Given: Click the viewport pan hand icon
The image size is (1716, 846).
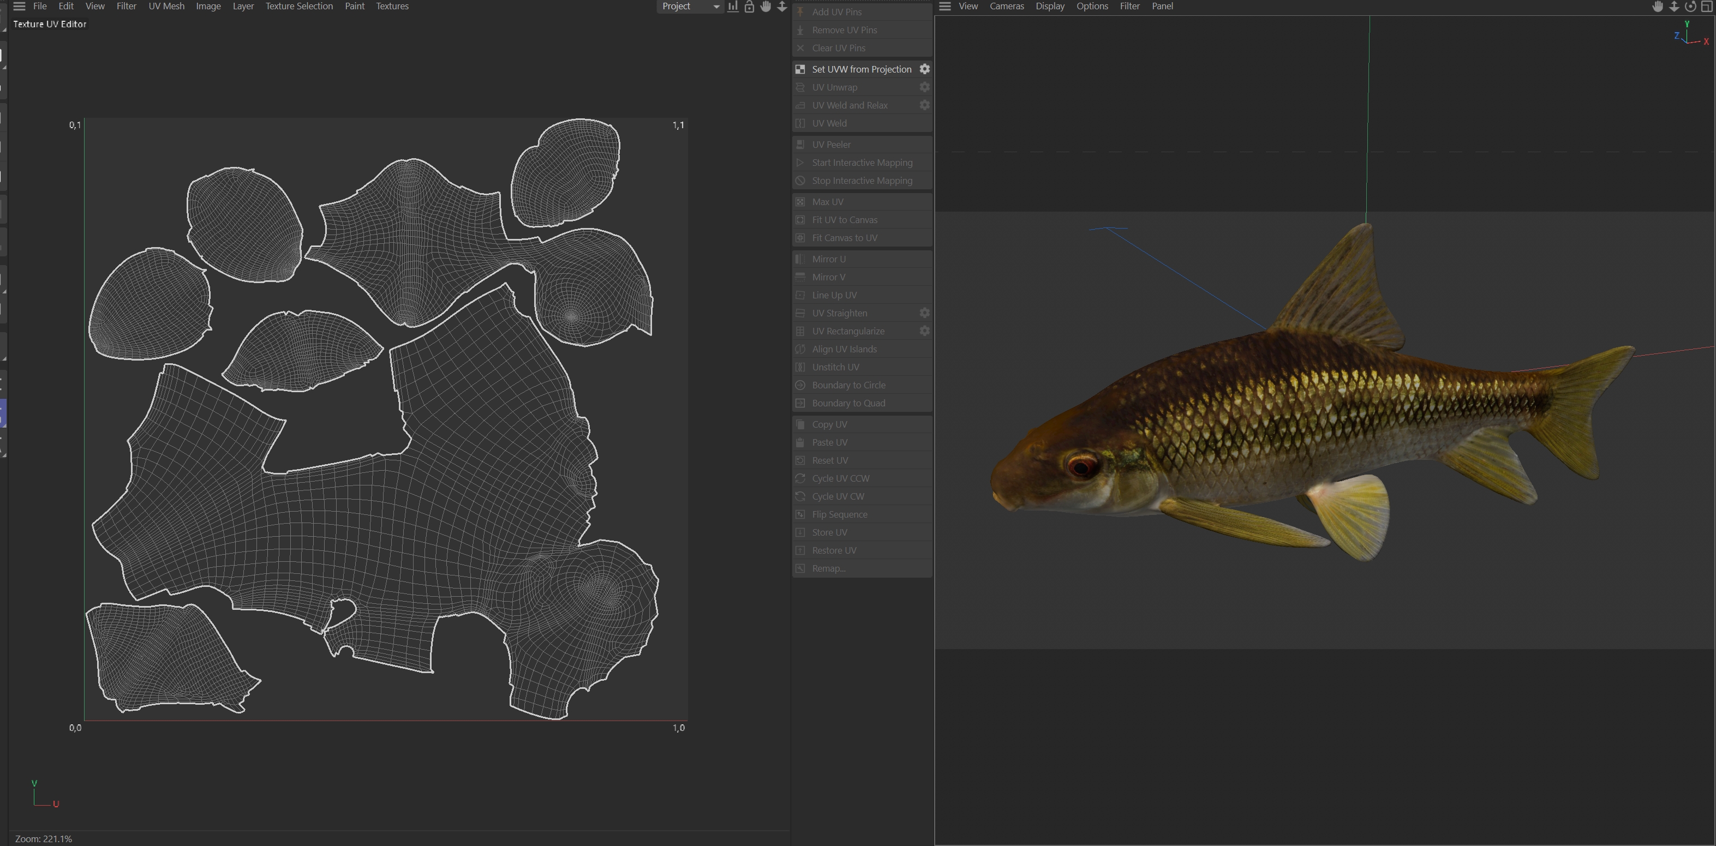Looking at the screenshot, I should click(1658, 6).
